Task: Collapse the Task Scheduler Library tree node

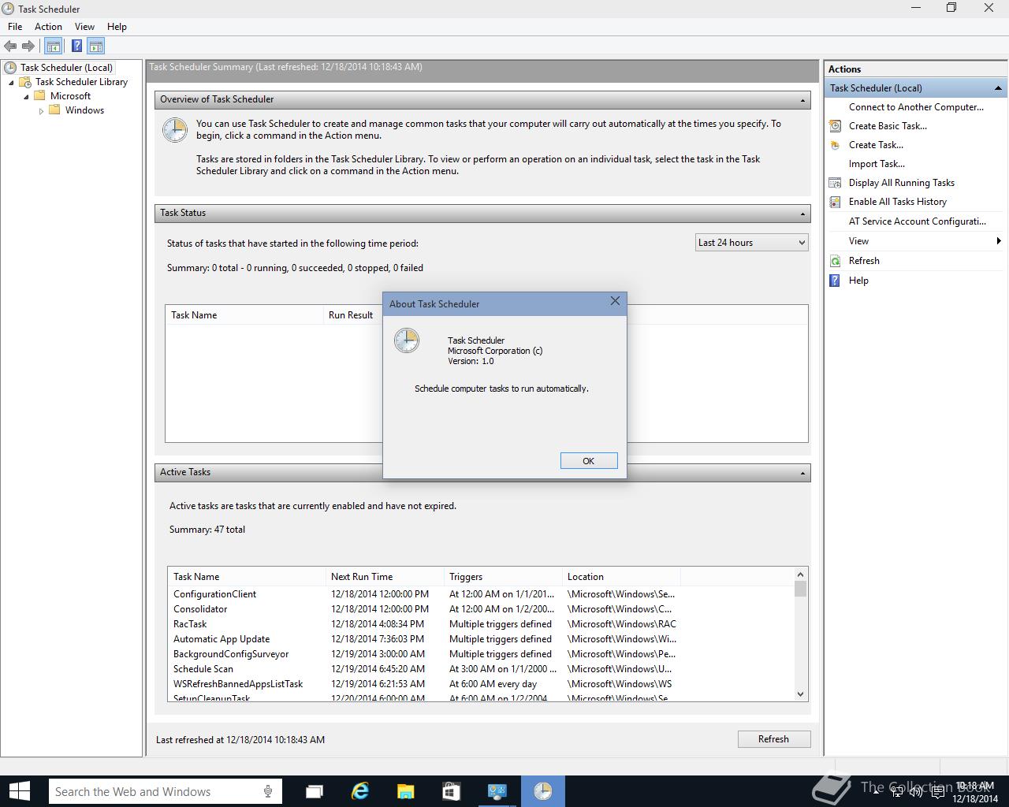Action: tap(11, 82)
